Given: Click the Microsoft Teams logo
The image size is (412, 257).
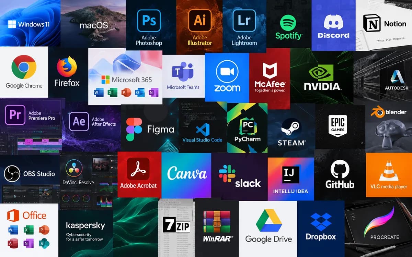Looking at the screenshot, I should coord(183,71).
